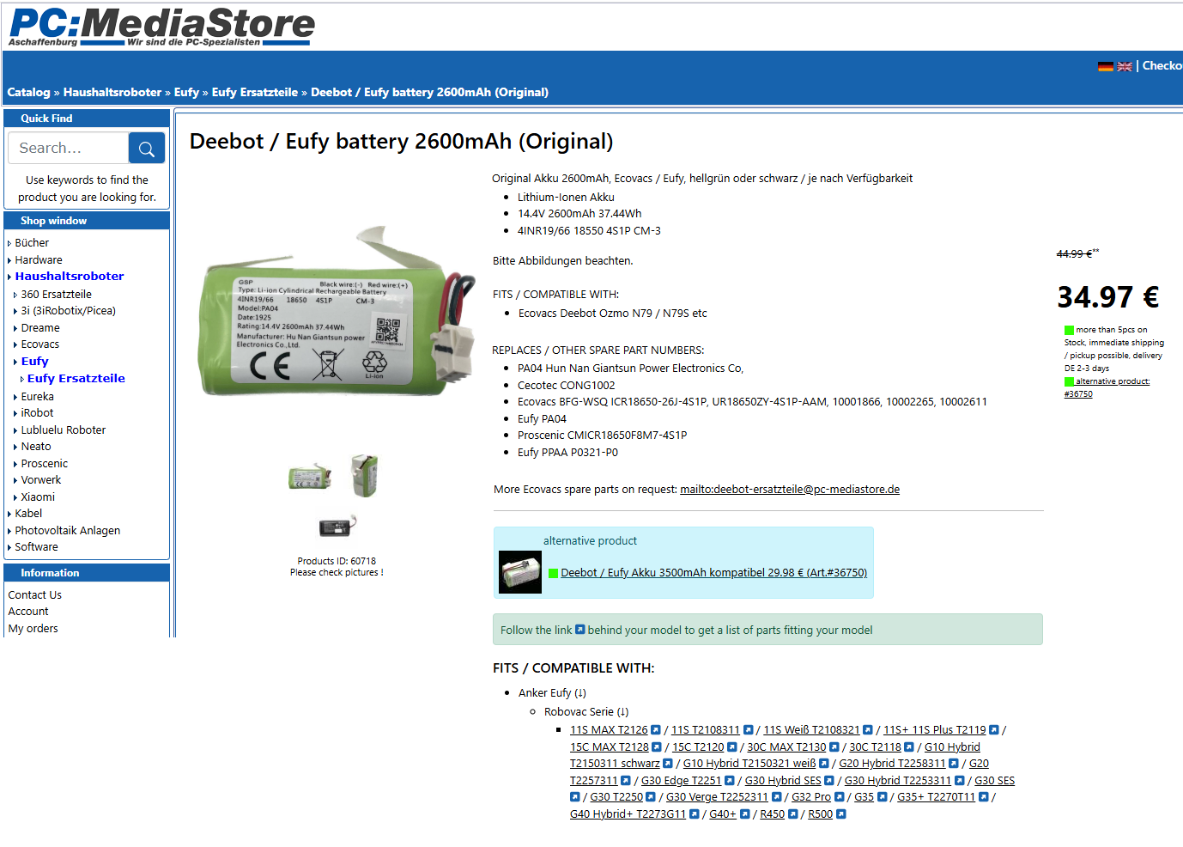
Task: Open parts list icon next to R450
Action: tap(793, 814)
